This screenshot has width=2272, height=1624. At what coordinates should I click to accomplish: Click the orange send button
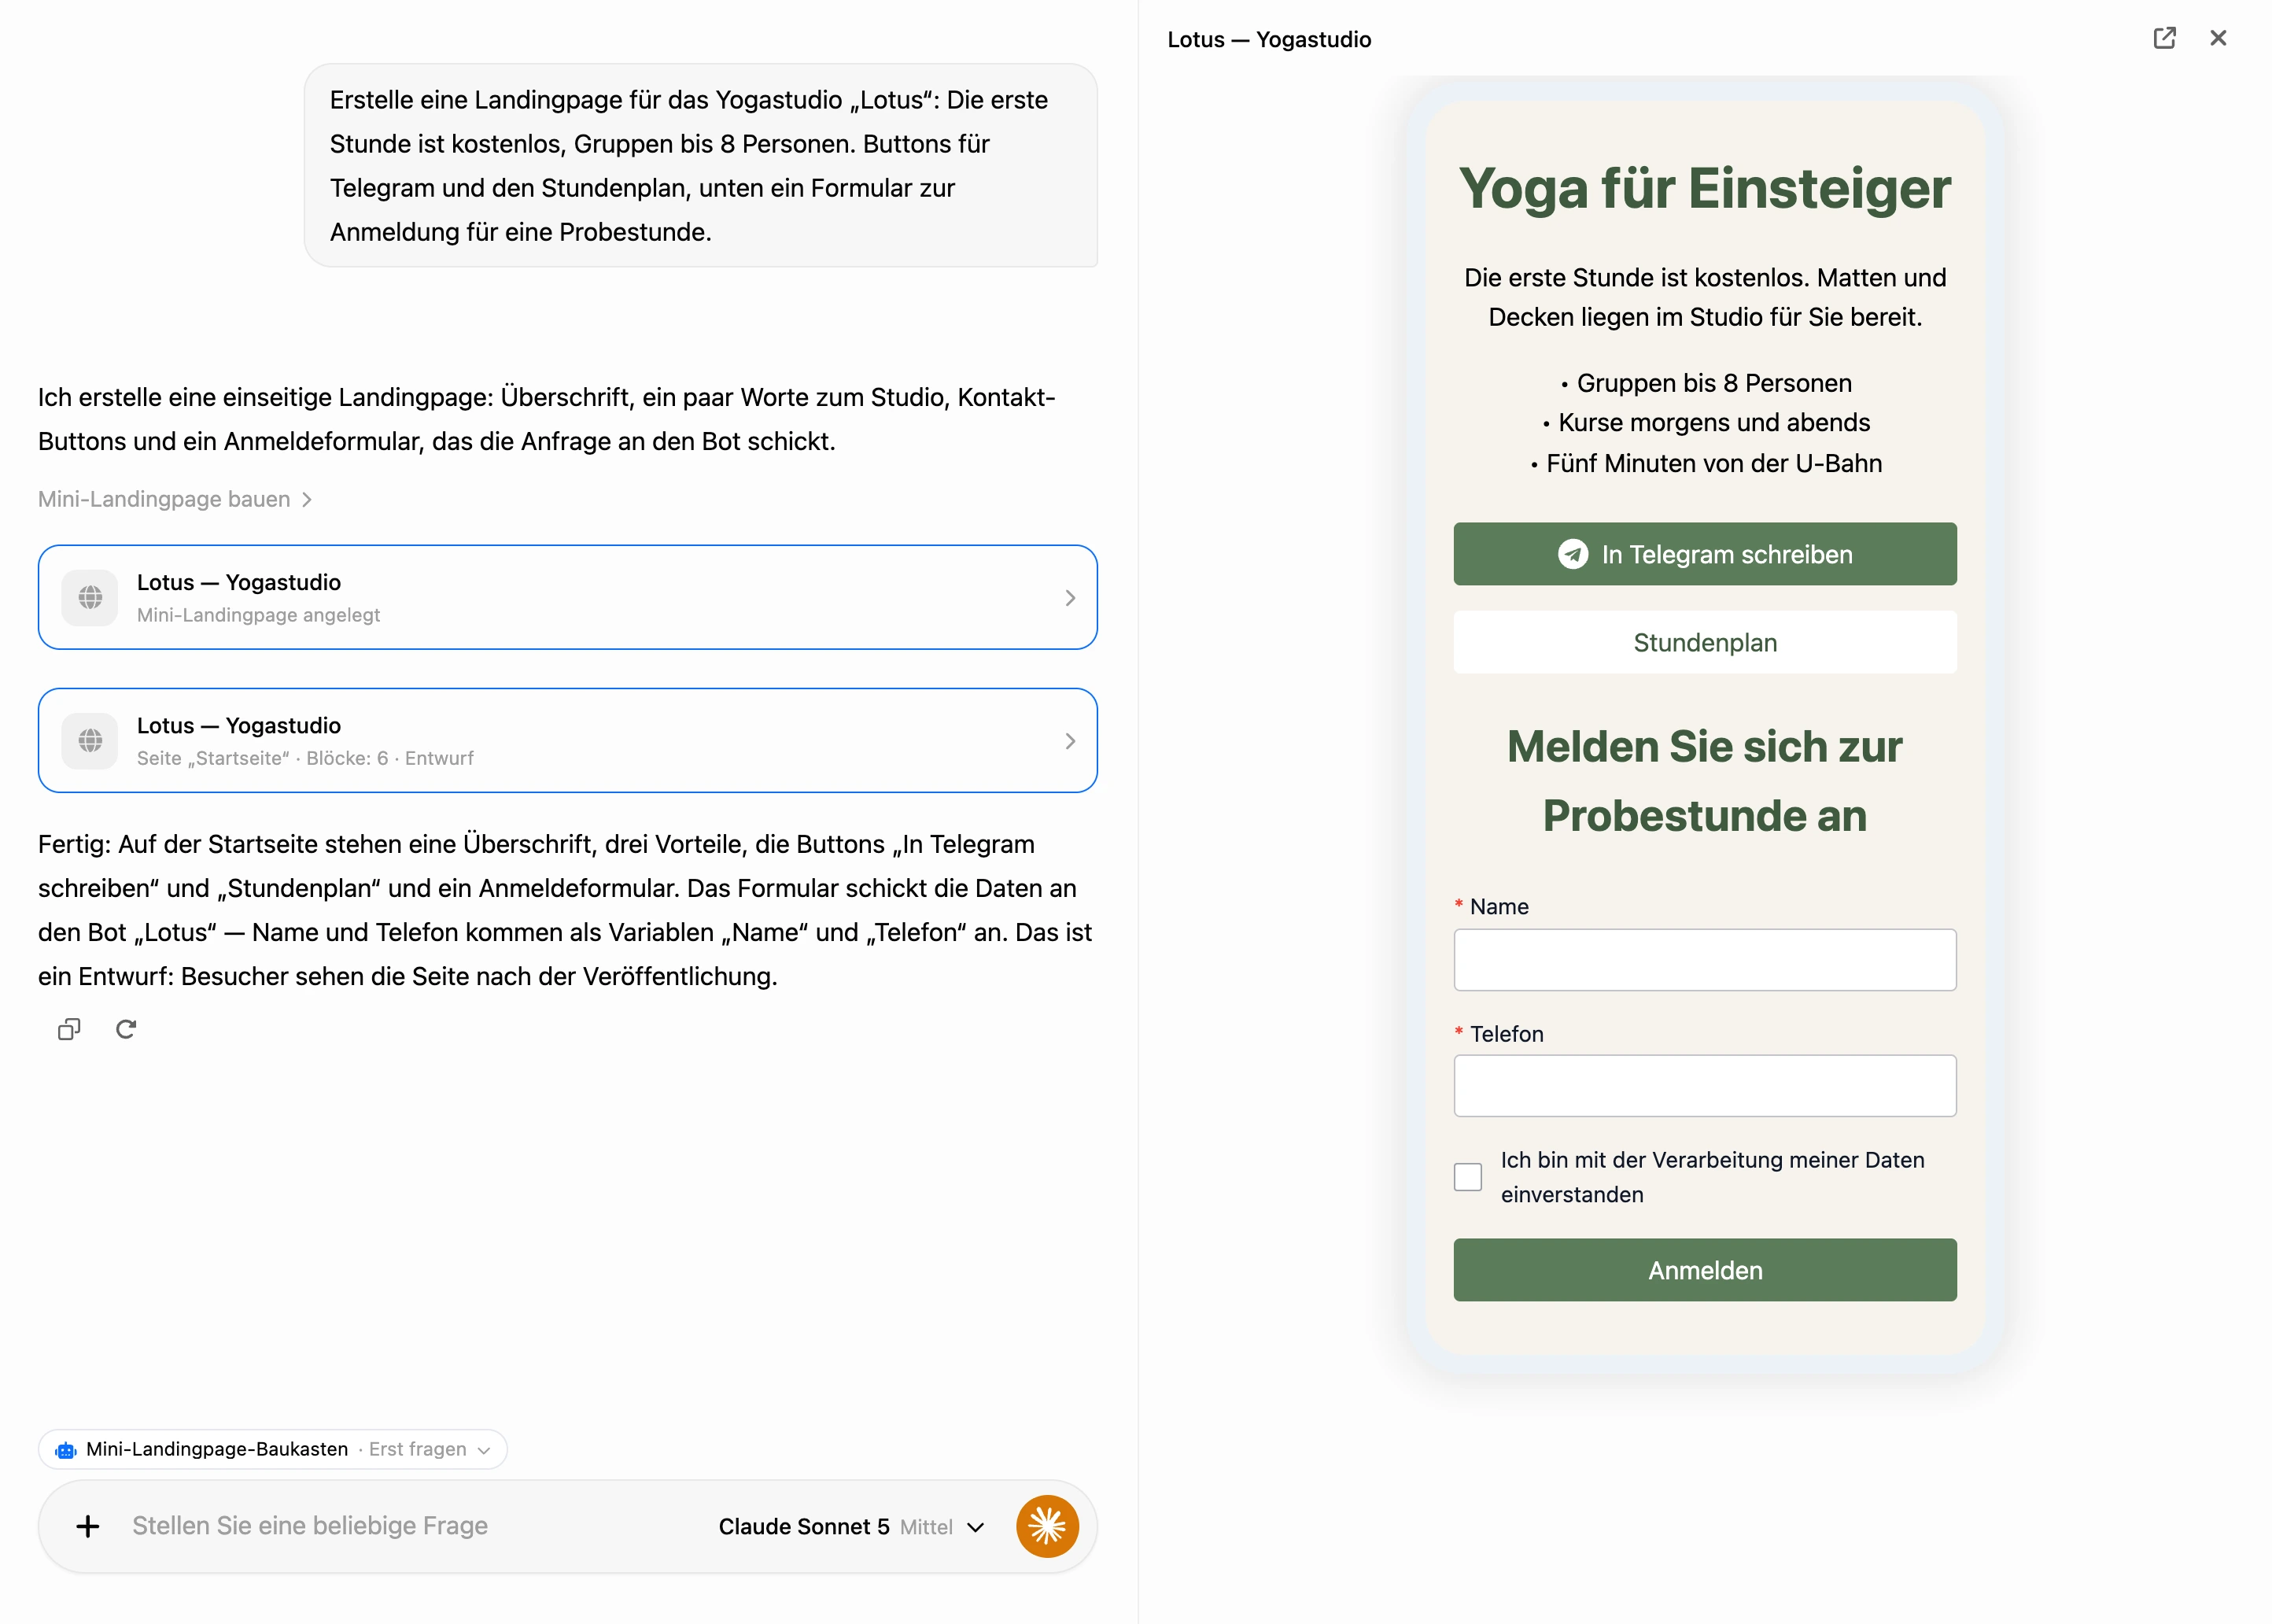[1046, 1526]
